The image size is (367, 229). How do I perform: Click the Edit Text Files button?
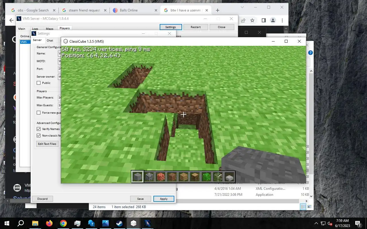(x=47, y=144)
